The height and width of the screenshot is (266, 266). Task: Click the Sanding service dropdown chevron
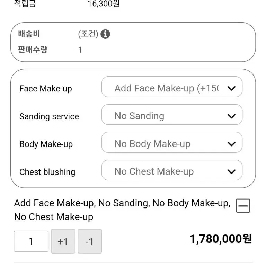pos(231,116)
